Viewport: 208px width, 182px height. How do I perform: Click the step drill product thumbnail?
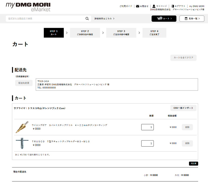[22, 127]
